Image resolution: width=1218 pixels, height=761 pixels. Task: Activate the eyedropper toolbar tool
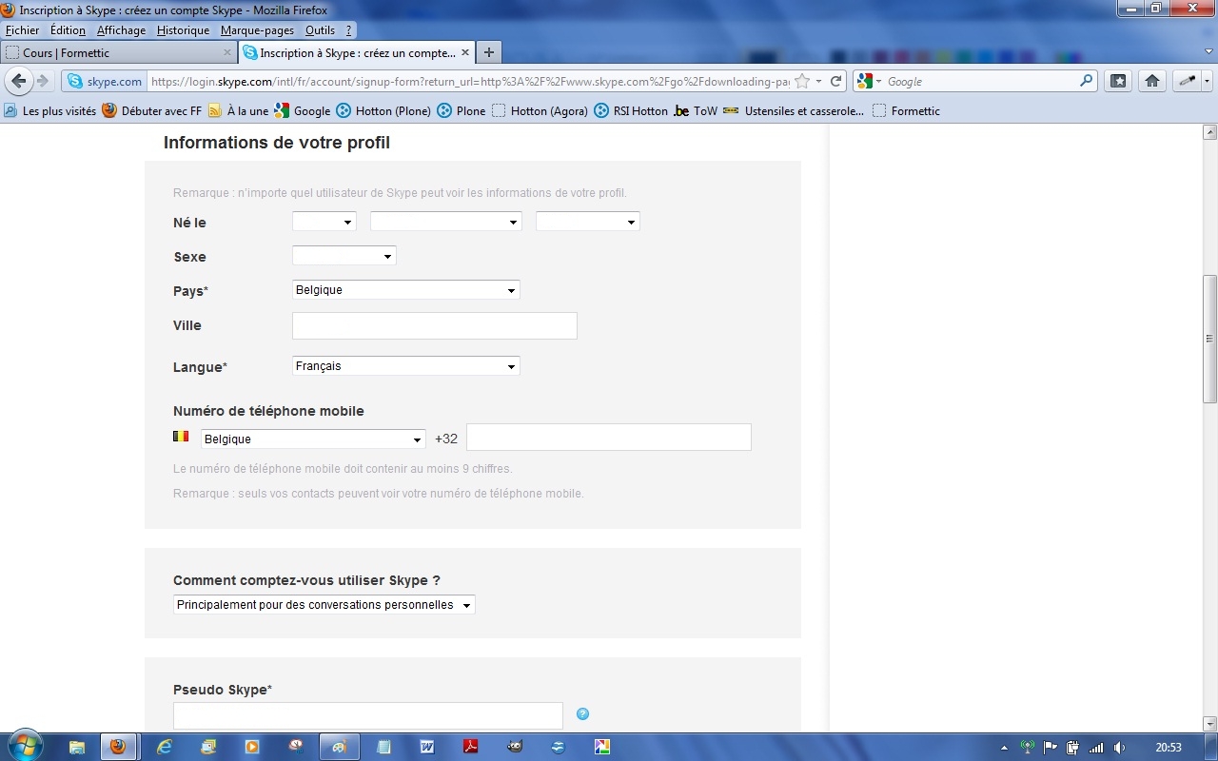(1187, 82)
